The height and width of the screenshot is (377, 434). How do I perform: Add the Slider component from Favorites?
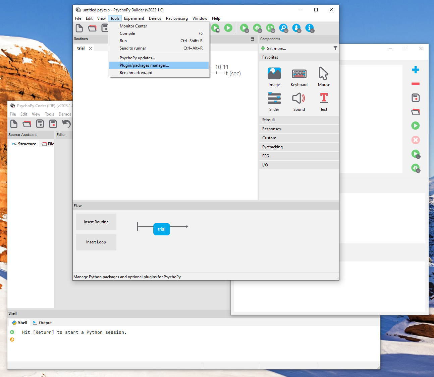[x=274, y=102]
